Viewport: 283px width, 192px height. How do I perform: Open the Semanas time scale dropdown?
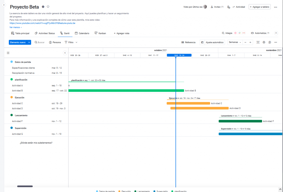tap(235, 42)
